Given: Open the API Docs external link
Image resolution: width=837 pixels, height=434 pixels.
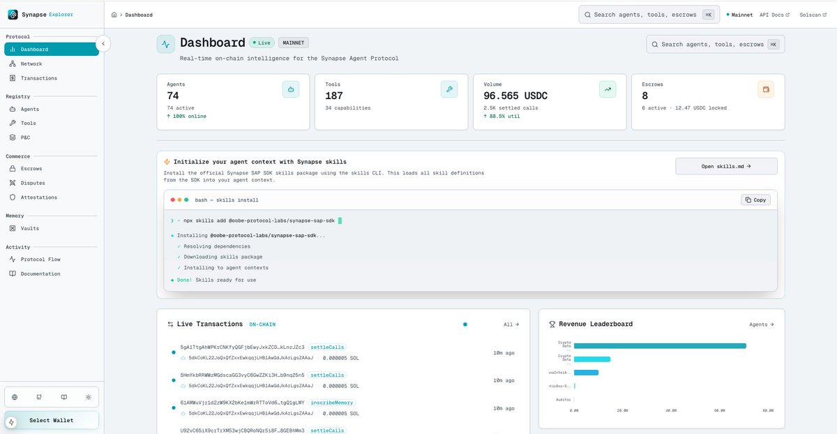Looking at the screenshot, I should pyautogui.click(x=774, y=15).
